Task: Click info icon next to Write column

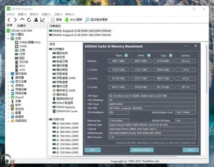Action: 149,56
